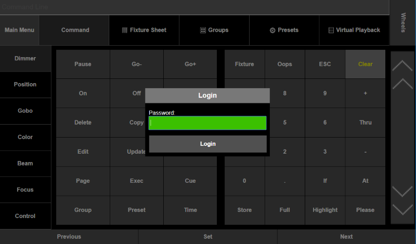Switch to the Groups view
This screenshot has width=416, height=244.
[x=214, y=30]
